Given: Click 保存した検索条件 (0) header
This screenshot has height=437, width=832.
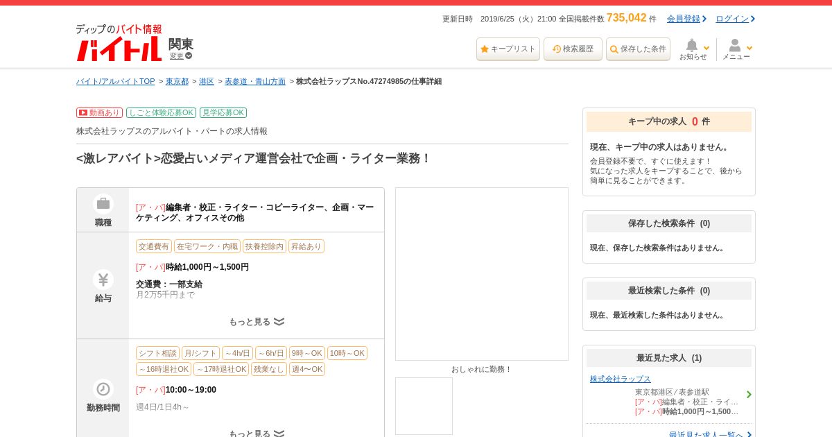Looking at the screenshot, I should pos(669,223).
